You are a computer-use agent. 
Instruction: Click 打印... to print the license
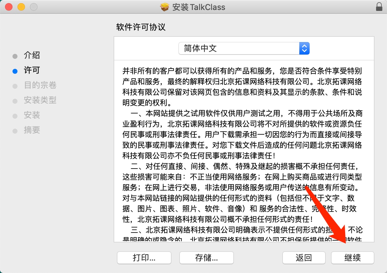pos(144,258)
